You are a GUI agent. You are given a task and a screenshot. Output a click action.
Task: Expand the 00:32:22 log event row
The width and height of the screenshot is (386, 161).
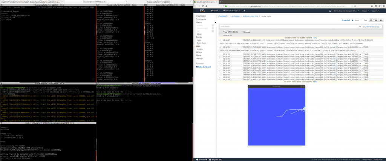(220, 40)
